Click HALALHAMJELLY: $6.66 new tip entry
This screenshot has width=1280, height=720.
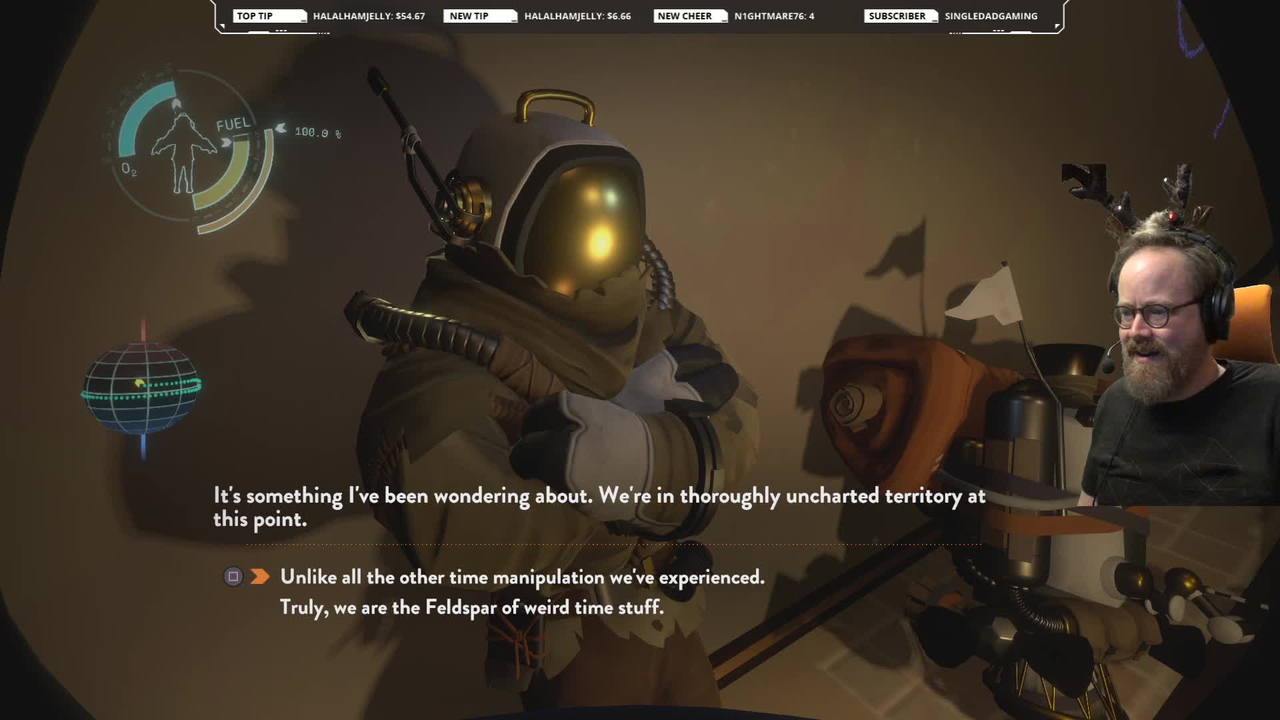[x=577, y=16]
